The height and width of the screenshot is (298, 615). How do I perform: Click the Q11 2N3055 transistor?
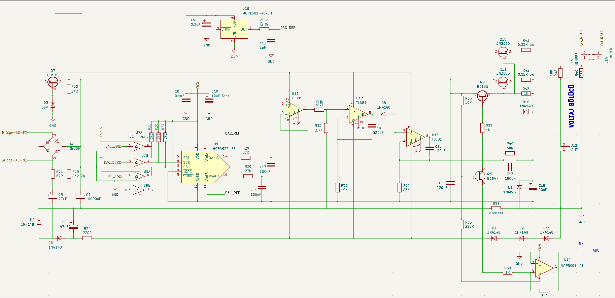click(x=503, y=81)
